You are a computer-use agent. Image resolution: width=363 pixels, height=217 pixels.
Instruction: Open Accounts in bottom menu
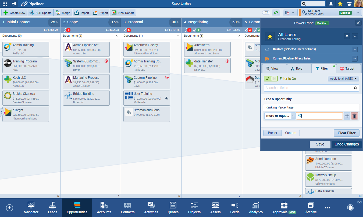[x=104, y=208]
